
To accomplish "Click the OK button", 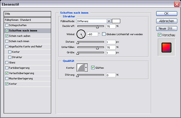I will coord(167,14).
